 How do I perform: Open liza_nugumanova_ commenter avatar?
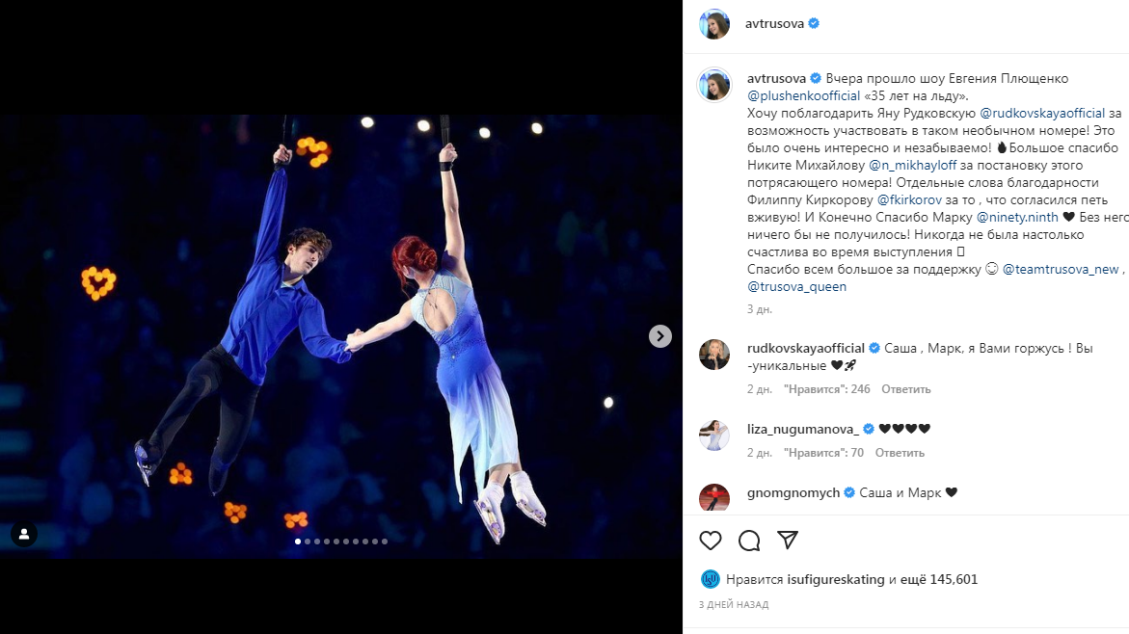pos(714,436)
